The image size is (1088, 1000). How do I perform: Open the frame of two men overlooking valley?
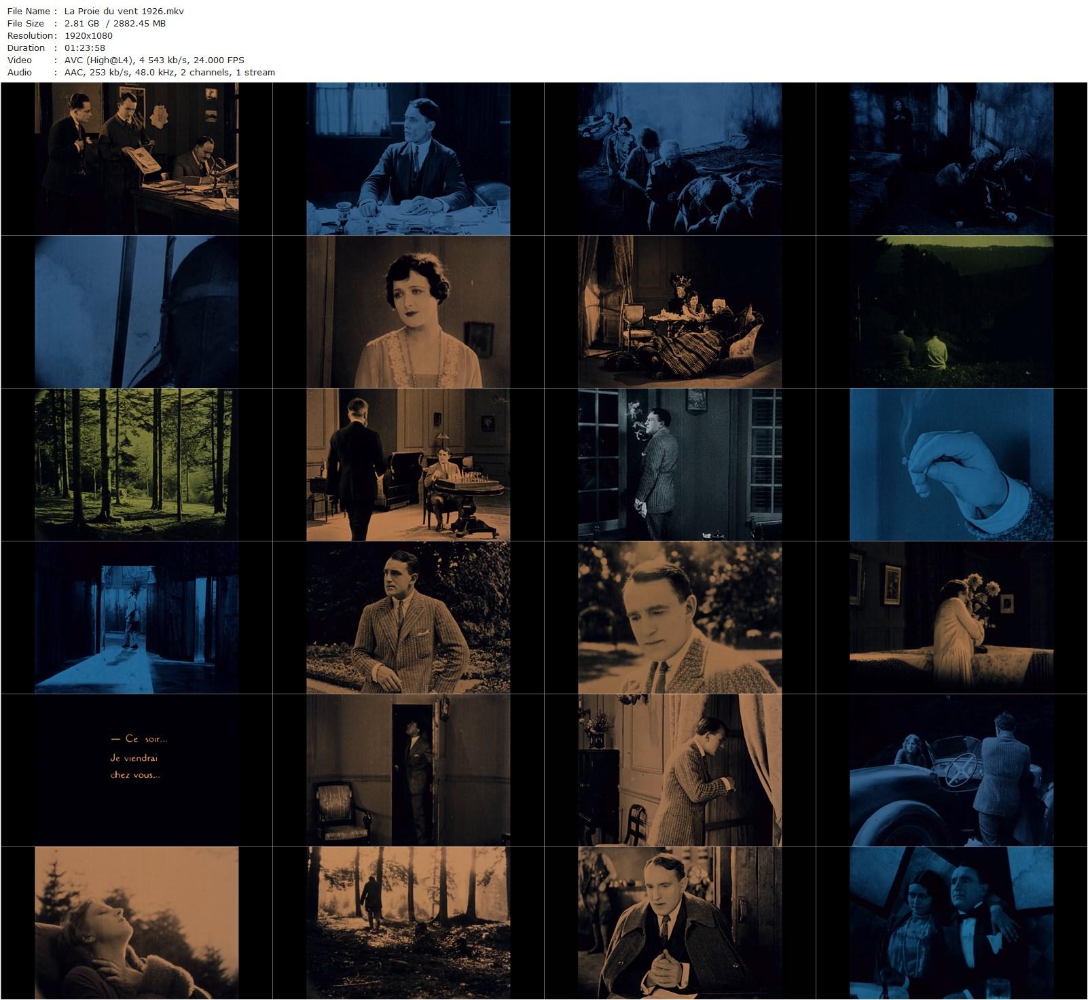pyautogui.click(x=951, y=312)
